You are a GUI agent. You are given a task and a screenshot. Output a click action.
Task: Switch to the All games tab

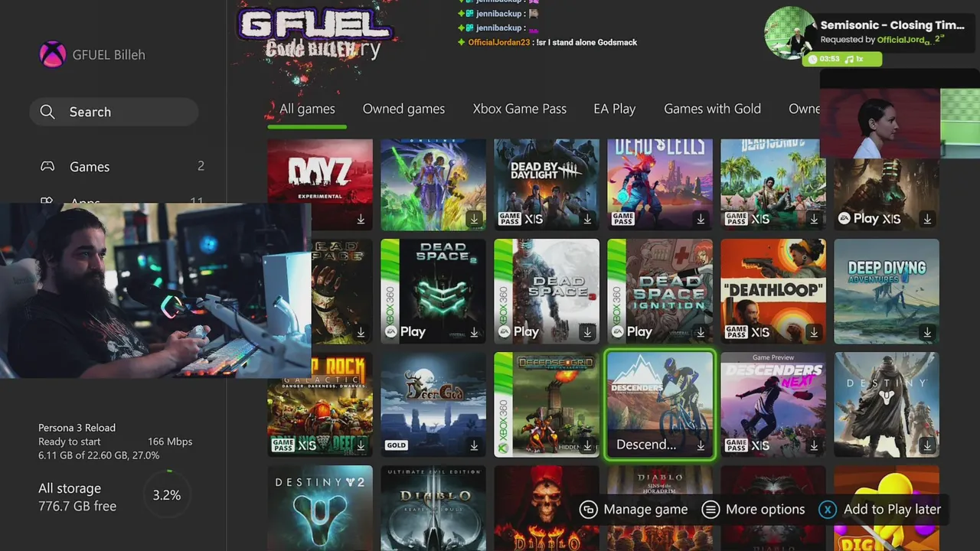(307, 109)
